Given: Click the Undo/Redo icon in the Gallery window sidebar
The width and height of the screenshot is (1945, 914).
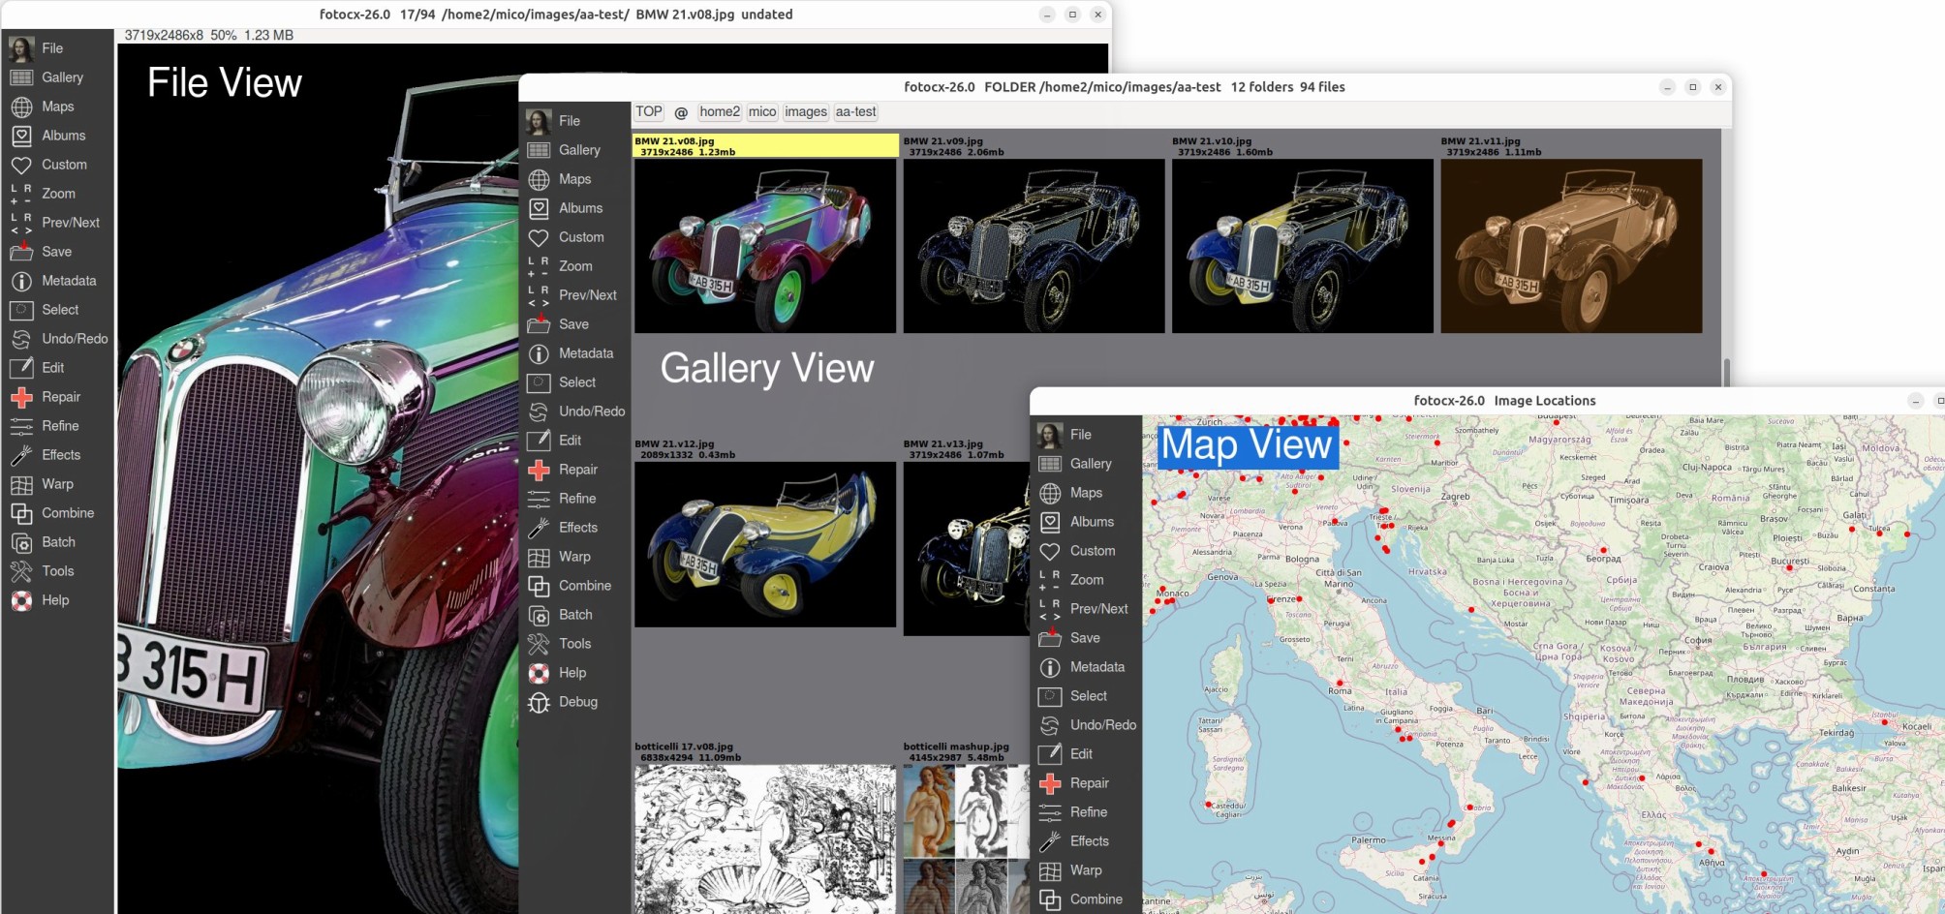Looking at the screenshot, I should (539, 411).
